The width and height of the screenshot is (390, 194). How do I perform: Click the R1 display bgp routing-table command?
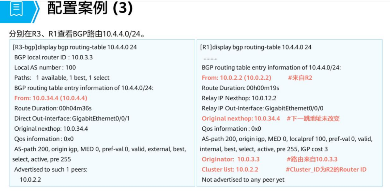256,47
